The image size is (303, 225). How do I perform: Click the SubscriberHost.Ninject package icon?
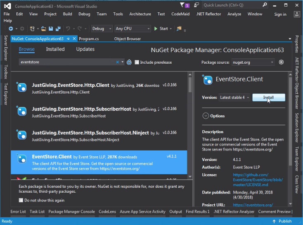pos(21,135)
